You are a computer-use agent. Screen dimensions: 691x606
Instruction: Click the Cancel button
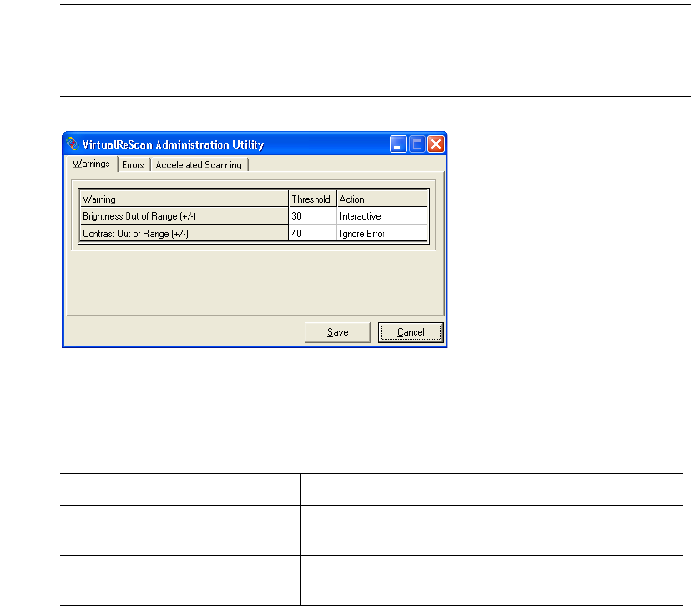pos(411,332)
